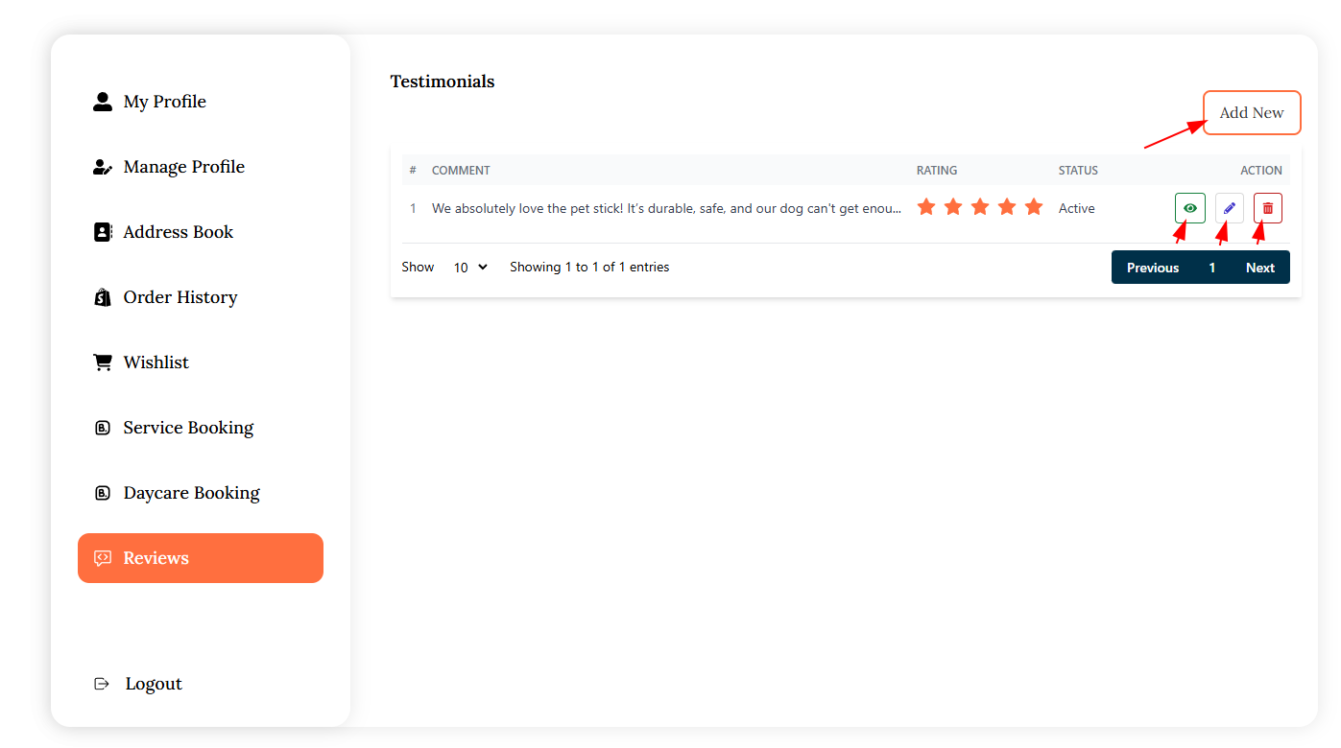Sort by the Rating column header
The image size is (1341, 748).
(x=936, y=170)
